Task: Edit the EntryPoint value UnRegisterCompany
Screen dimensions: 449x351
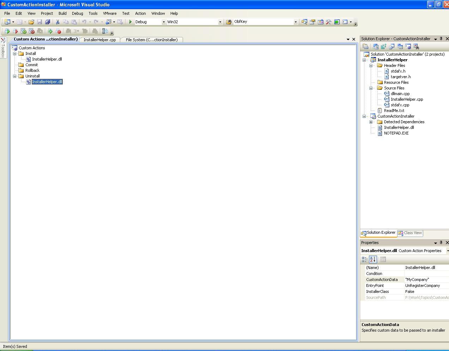Action: pos(427,286)
